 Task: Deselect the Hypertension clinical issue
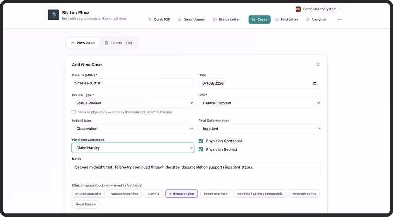tap(181, 194)
